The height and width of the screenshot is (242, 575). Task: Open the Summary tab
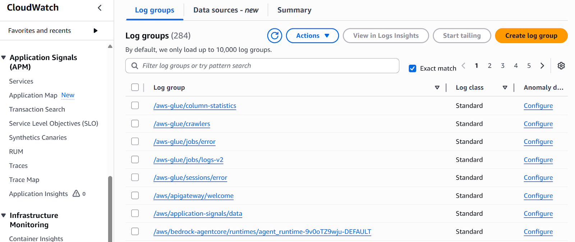click(294, 10)
